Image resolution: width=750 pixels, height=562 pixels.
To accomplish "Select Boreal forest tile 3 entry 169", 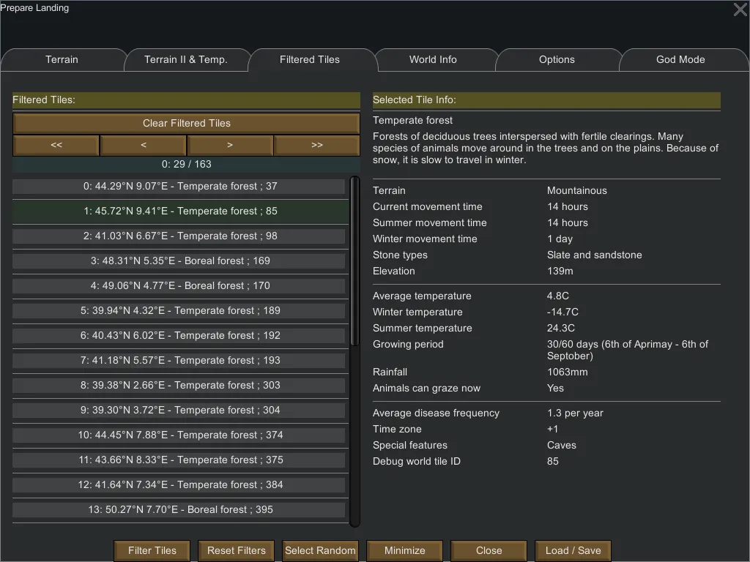I will coord(179,261).
